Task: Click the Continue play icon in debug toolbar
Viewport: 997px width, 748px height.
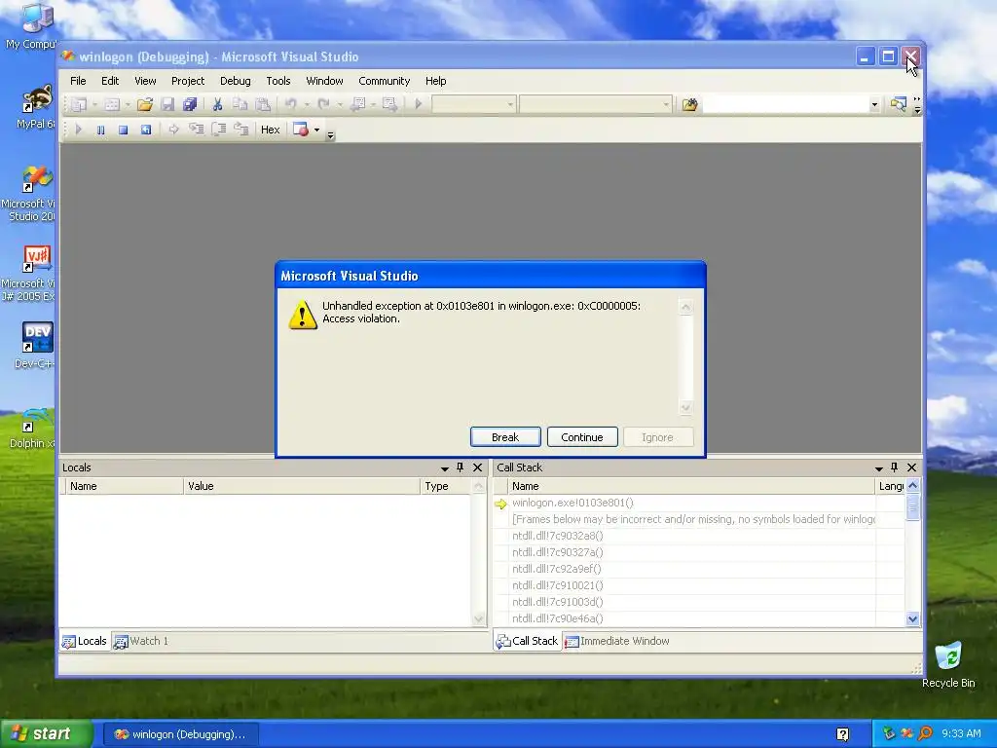Action: [78, 130]
